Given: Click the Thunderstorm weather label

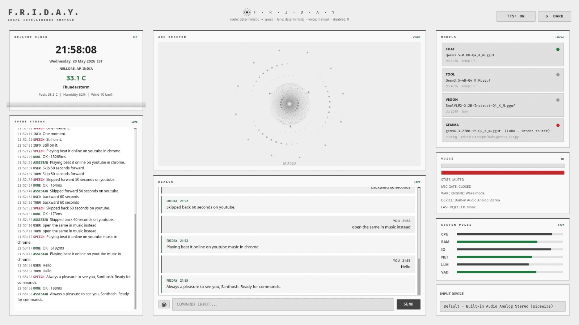Looking at the screenshot, I should pos(76,87).
